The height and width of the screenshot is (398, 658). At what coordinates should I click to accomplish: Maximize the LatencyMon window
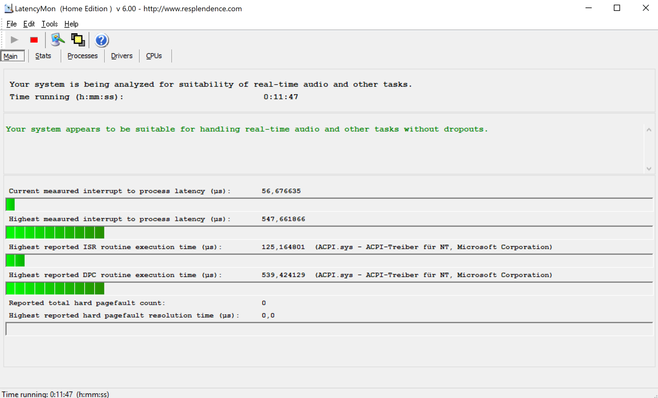pos(617,8)
